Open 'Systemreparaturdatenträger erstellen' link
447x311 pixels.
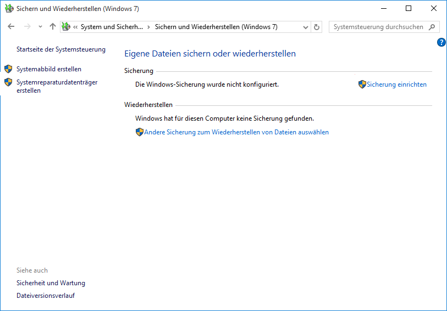[57, 87]
